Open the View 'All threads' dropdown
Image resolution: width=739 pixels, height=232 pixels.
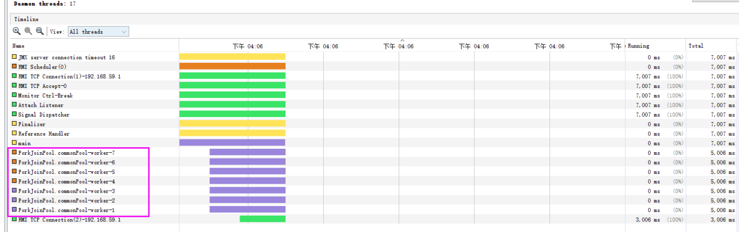click(98, 32)
